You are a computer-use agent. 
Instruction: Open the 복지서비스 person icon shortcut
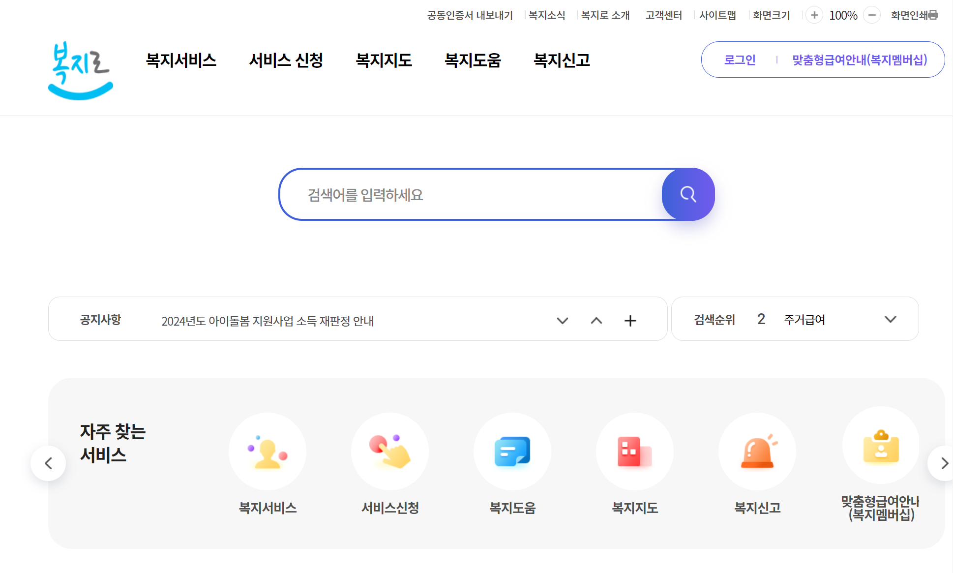click(x=268, y=452)
